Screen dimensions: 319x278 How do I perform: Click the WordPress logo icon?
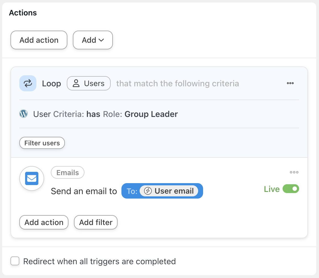click(23, 114)
